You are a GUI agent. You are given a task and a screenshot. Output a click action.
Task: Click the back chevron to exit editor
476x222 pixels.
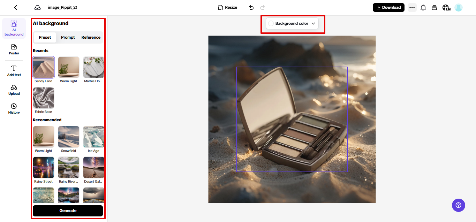tap(16, 7)
